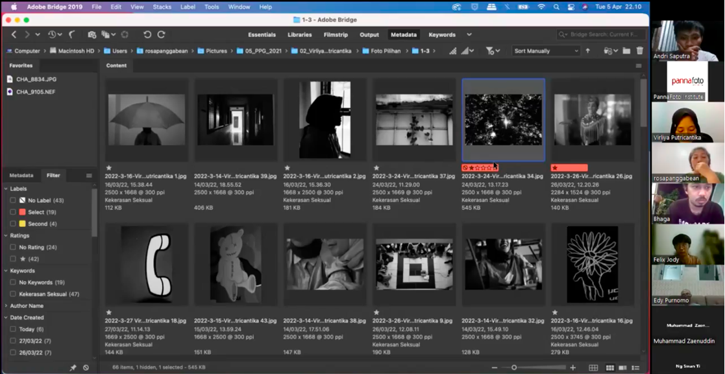Open the Stacks menu
The height and width of the screenshot is (374, 725).
pos(162,7)
